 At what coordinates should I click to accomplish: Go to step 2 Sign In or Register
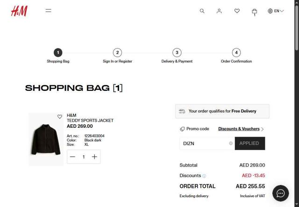pyautogui.click(x=117, y=53)
